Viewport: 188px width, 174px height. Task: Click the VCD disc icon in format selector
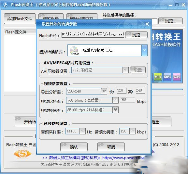coord(74,51)
